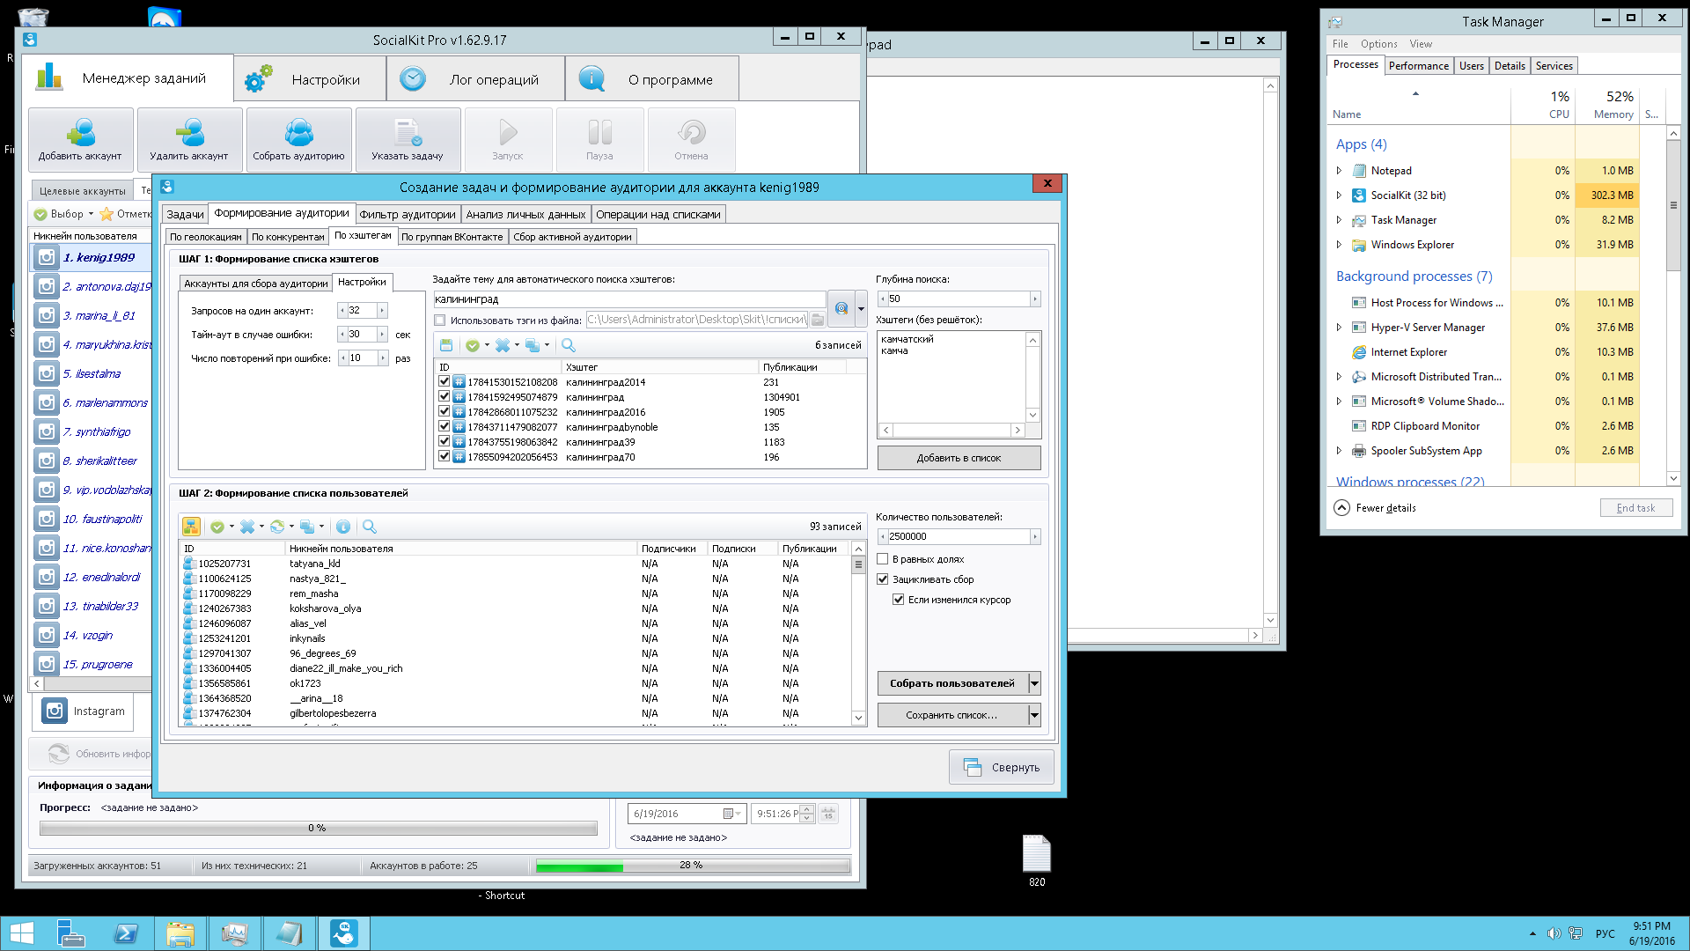1690x951 pixels.
Task: Open the Выбор dropdown in accounts panel
Action: coord(63,214)
